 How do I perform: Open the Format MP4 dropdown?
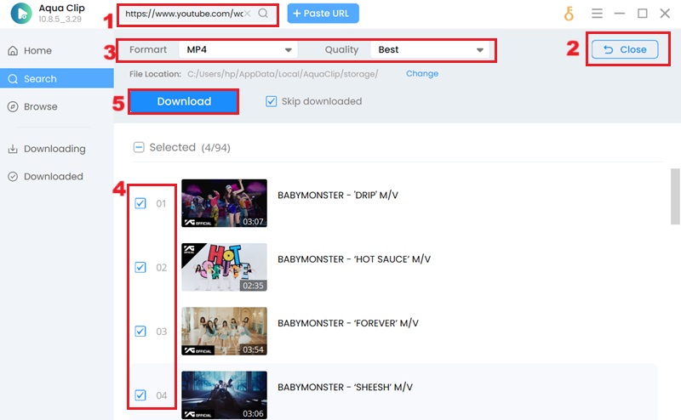pyautogui.click(x=238, y=50)
